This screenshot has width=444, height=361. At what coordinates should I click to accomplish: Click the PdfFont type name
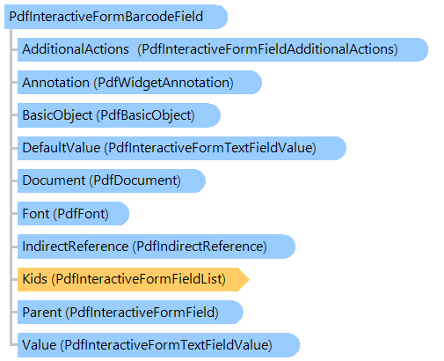click(x=81, y=213)
